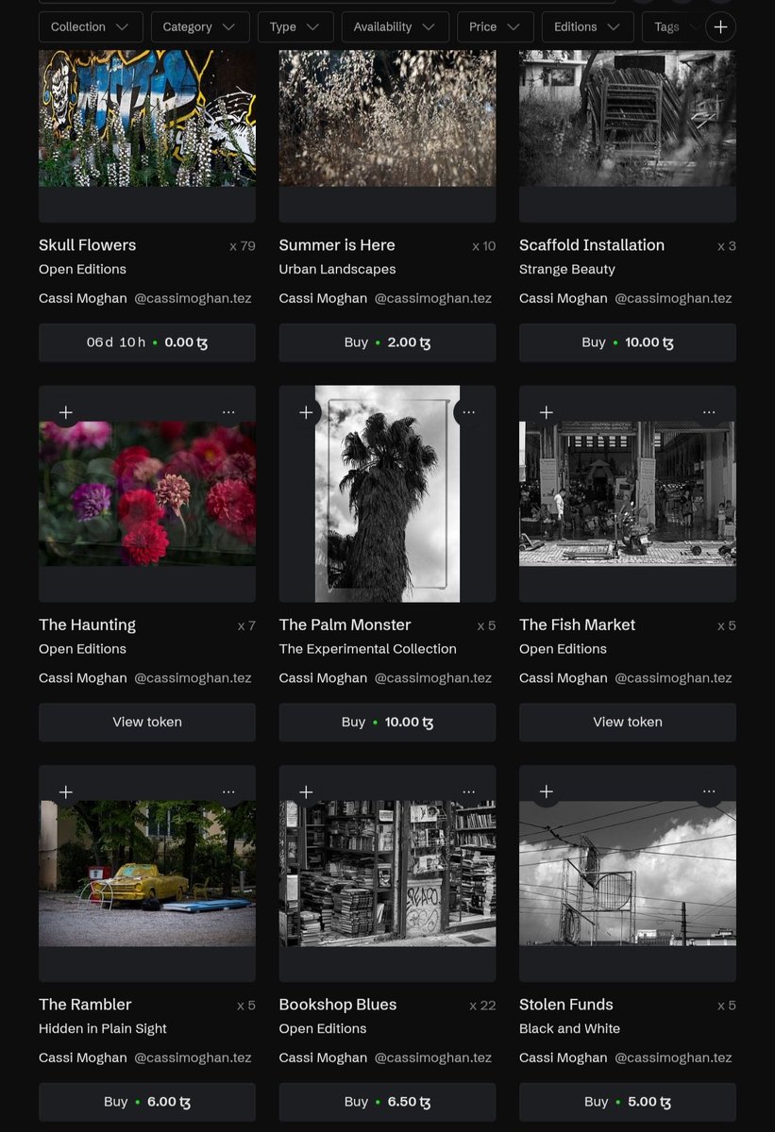
Task: Buy Stolen Funds for 5.00 tez
Action: (628, 1102)
